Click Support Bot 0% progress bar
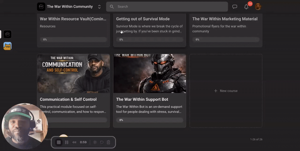 [x=150, y=120]
